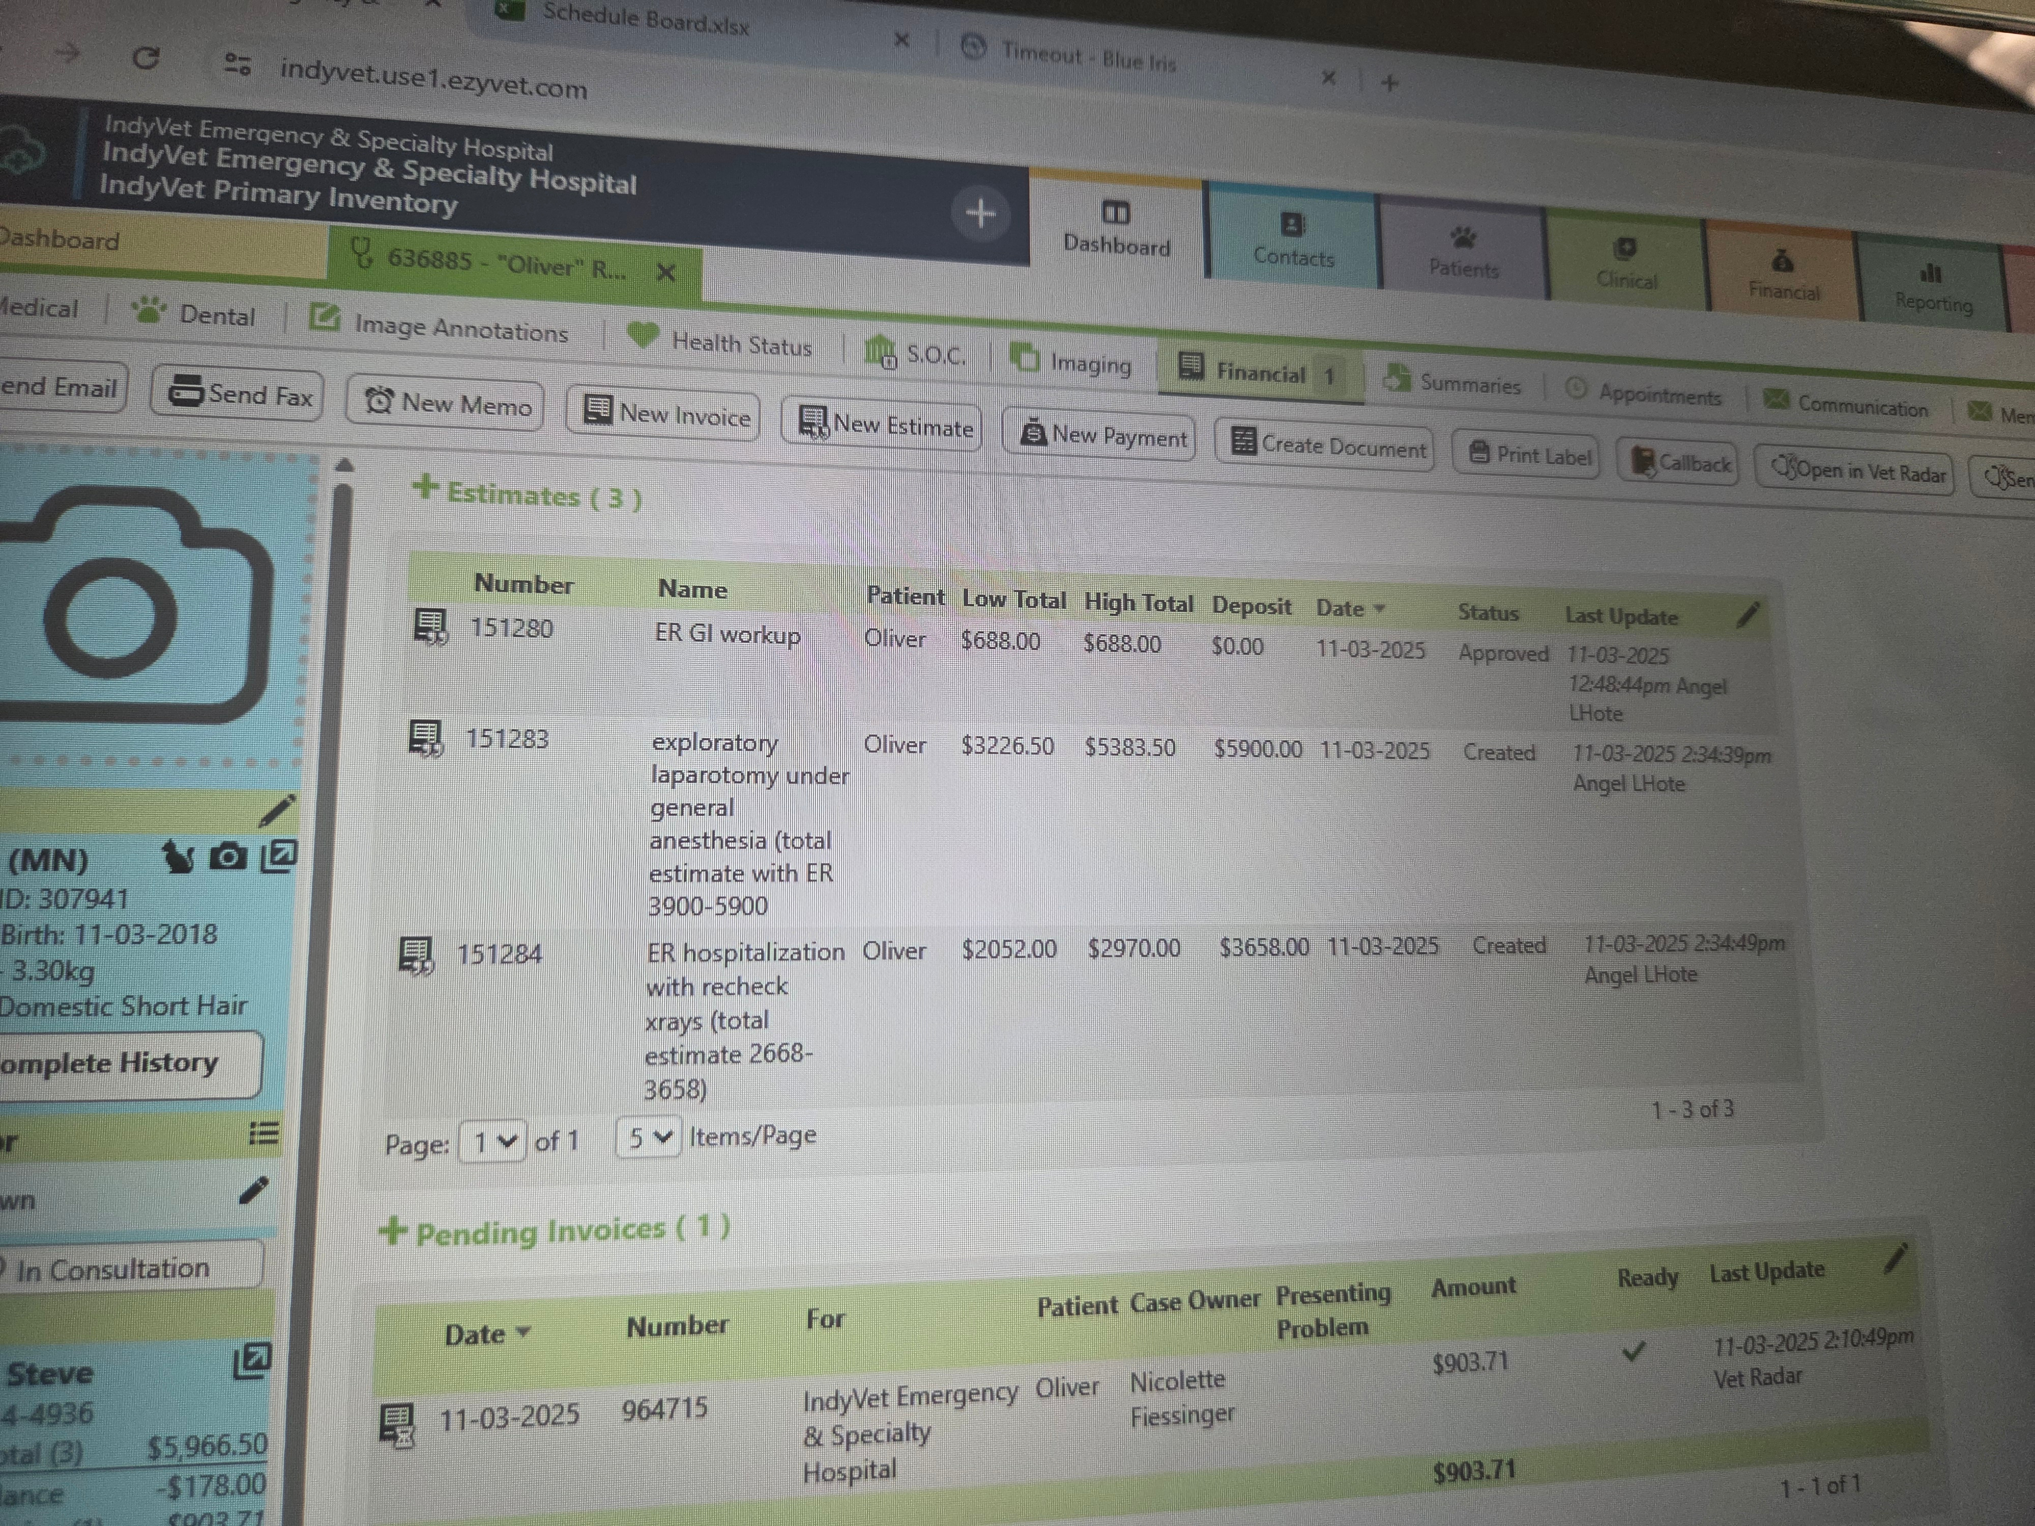Image resolution: width=2035 pixels, height=1526 pixels.
Task: Click the sidebar vertical scrollbar up arrow
Action: [345, 465]
